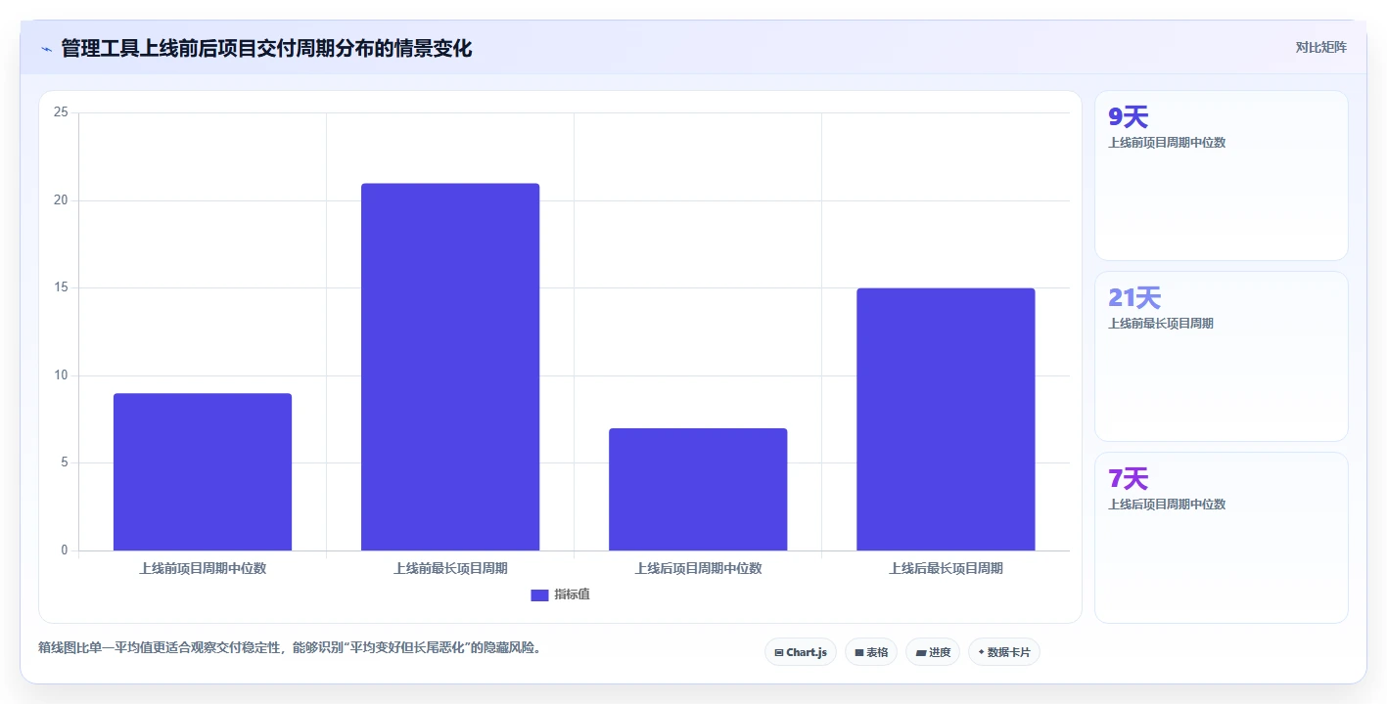Click the 上线后最长项目周期 bar
1387x704 pixels.
(946, 419)
